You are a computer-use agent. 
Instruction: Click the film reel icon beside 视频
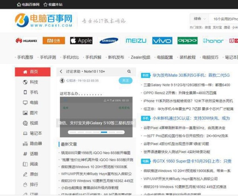[x=25, y=123]
